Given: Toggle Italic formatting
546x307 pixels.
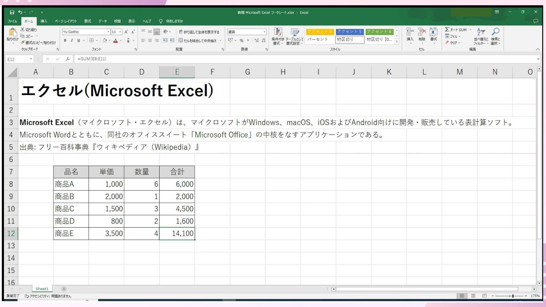Looking at the screenshot, I should click(x=72, y=40).
